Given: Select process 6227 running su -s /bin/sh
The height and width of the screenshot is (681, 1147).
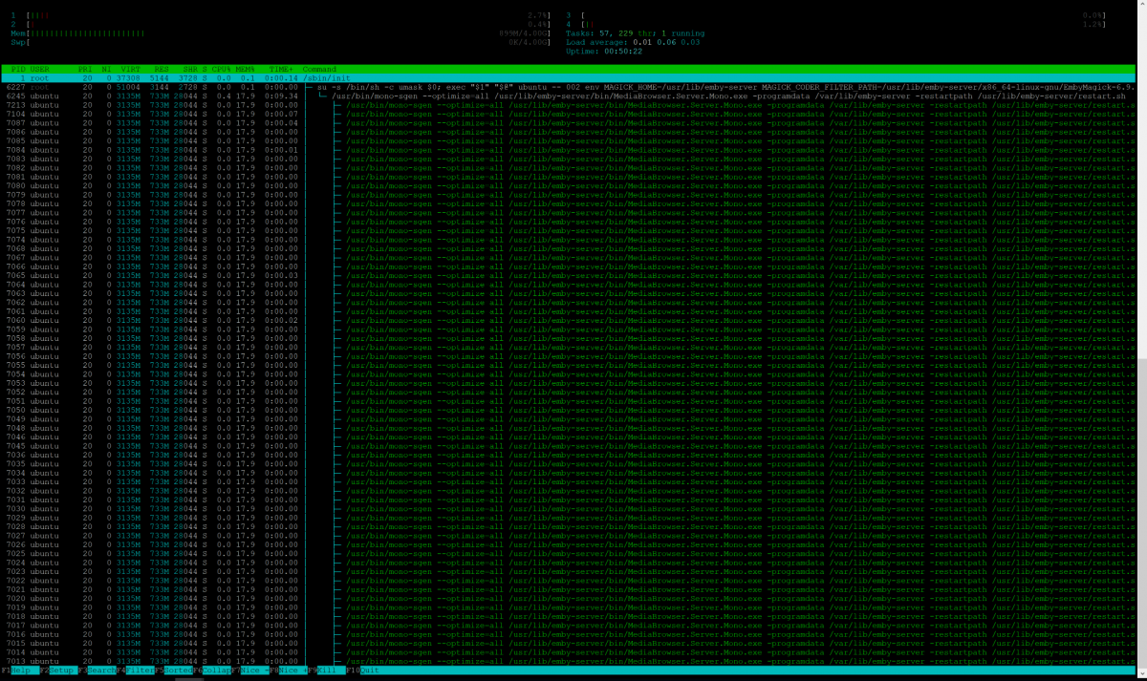Looking at the screenshot, I should click(x=568, y=87).
